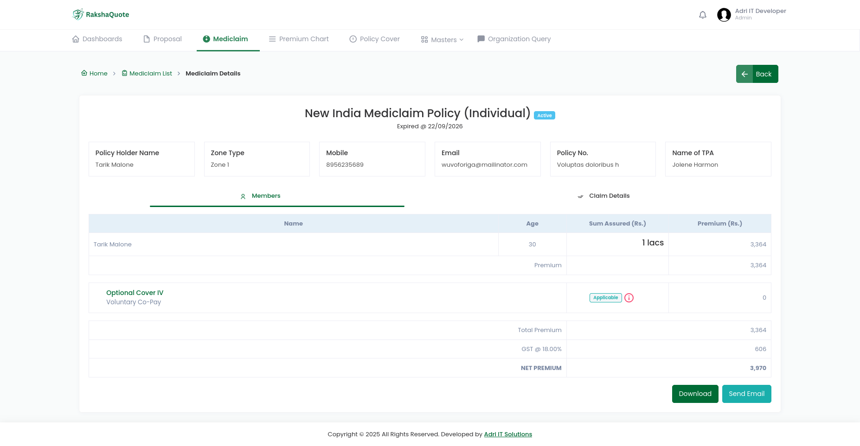Image resolution: width=860 pixels, height=446 pixels.
Task: Click the RakshaQuote logo
Action: [101, 14]
